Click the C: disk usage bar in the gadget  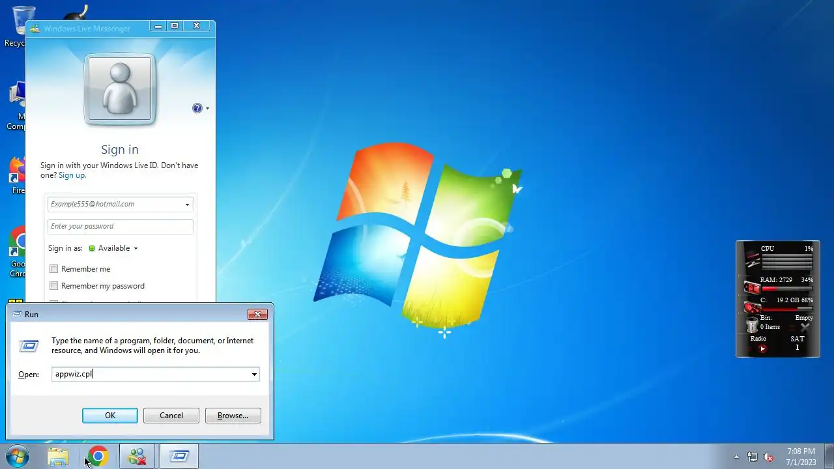pos(787,308)
